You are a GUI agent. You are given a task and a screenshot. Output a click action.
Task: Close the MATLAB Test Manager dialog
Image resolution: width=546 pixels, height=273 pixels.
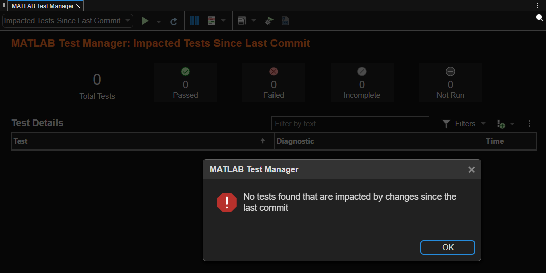coord(471,170)
